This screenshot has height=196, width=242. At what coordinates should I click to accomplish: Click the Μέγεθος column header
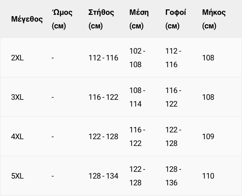(27, 19)
